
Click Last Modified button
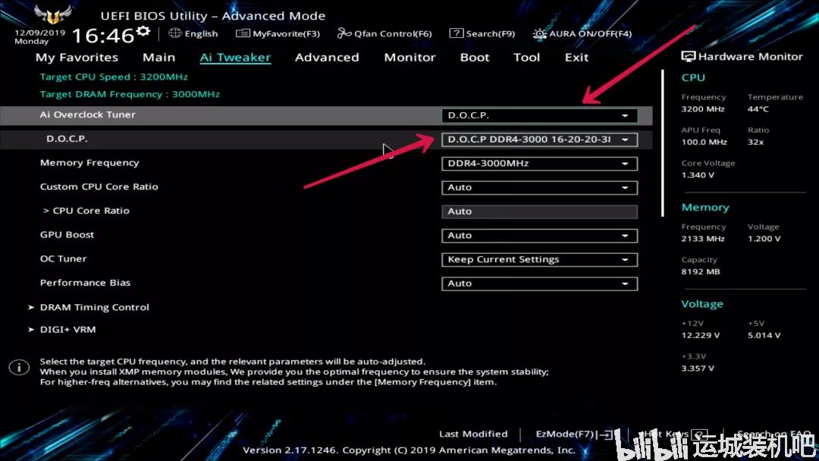(473, 434)
